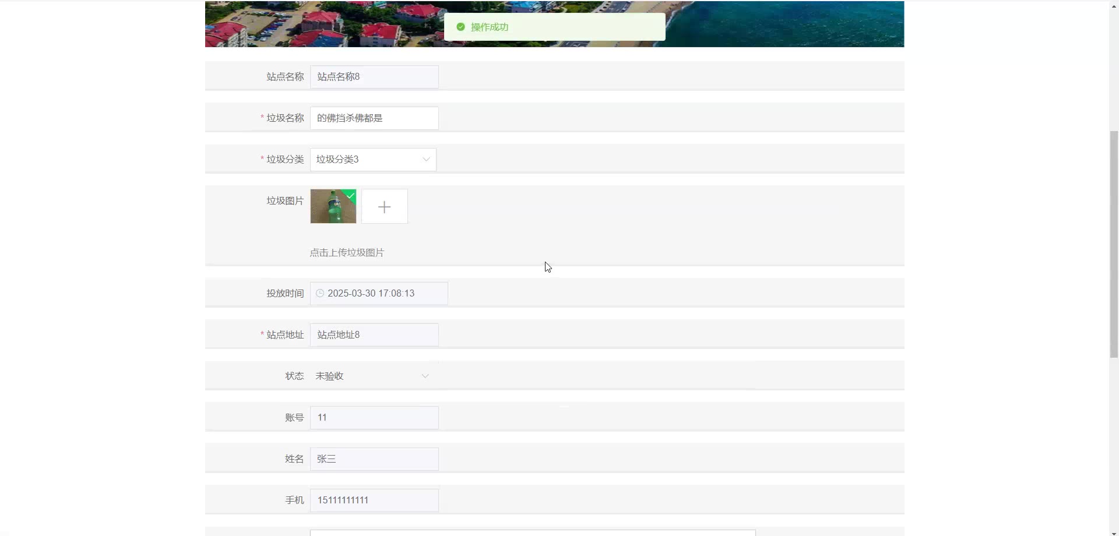Image resolution: width=1119 pixels, height=536 pixels.
Task: Click the green checkmark on uploaded image
Action: 350,195
